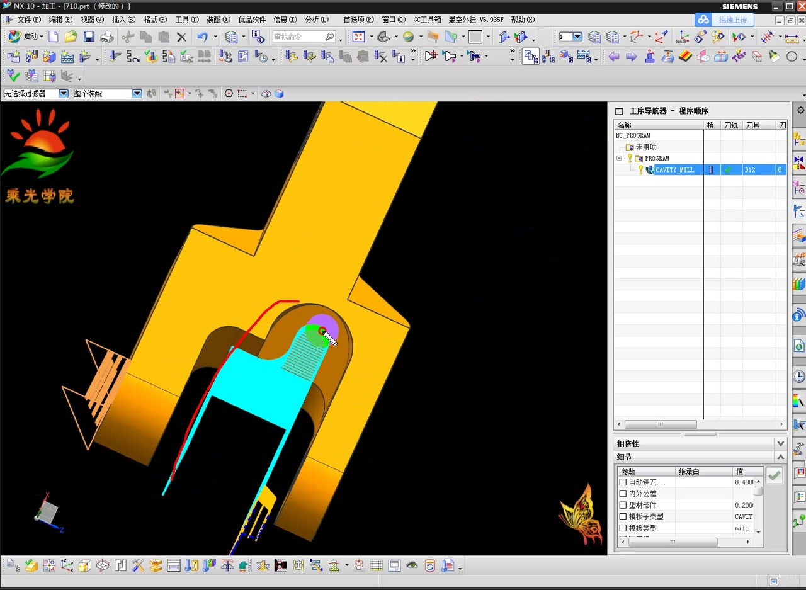
Task: Open the 启动 start dropdown
Action: pos(25,37)
